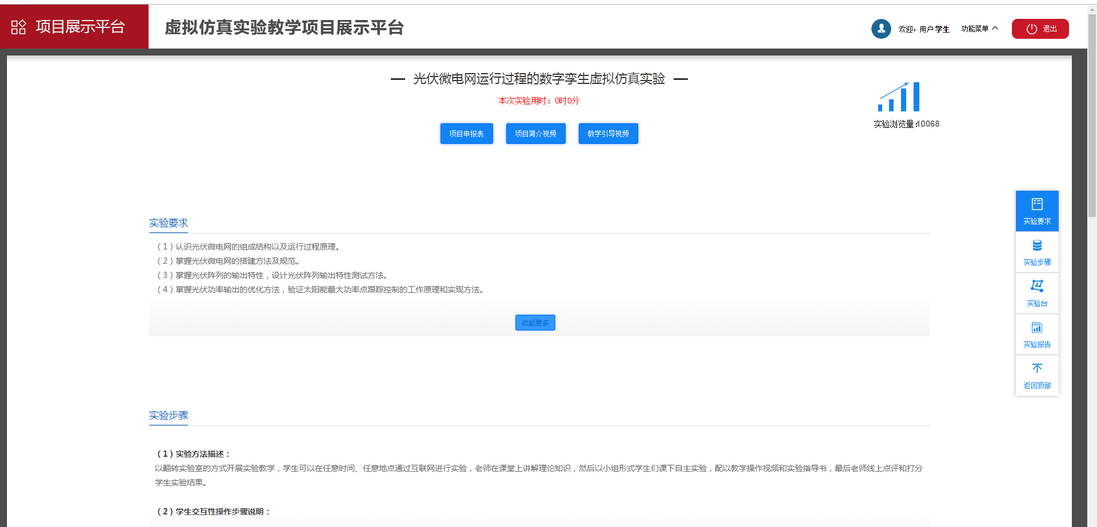Open 实验台 from the floating sidebar
Screen dimensions: 1097x527
[x=1036, y=287]
